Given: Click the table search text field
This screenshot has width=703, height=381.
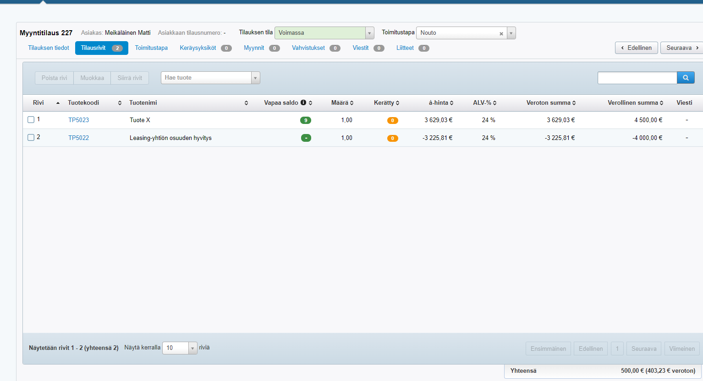Looking at the screenshot, I should pyautogui.click(x=637, y=78).
